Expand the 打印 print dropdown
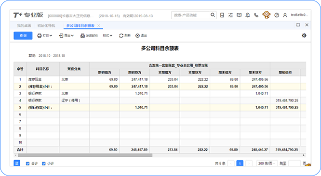 (x=45, y=36)
